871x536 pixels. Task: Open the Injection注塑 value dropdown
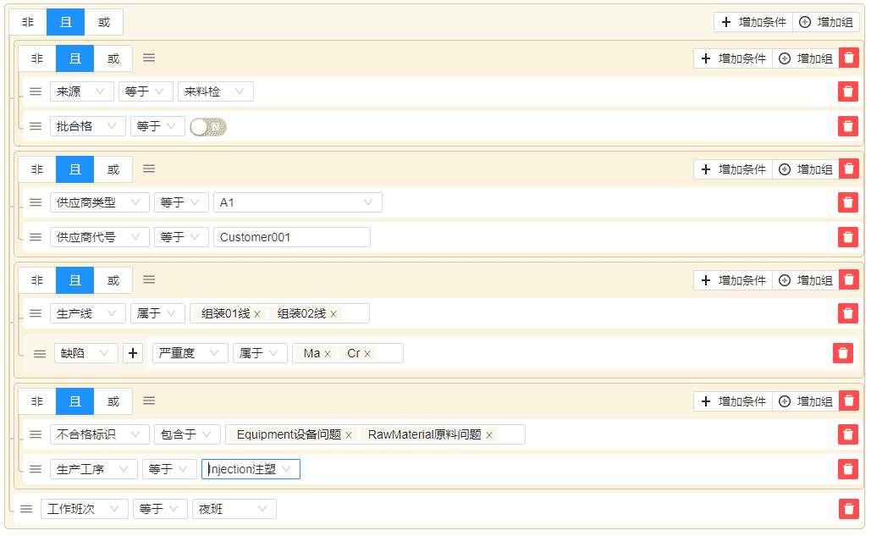pos(251,469)
